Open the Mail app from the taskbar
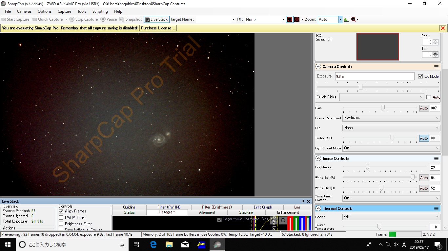This screenshot has width=448, height=251. (x=185, y=244)
